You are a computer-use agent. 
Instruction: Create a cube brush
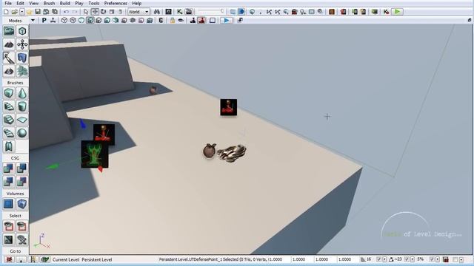[x=9, y=94]
